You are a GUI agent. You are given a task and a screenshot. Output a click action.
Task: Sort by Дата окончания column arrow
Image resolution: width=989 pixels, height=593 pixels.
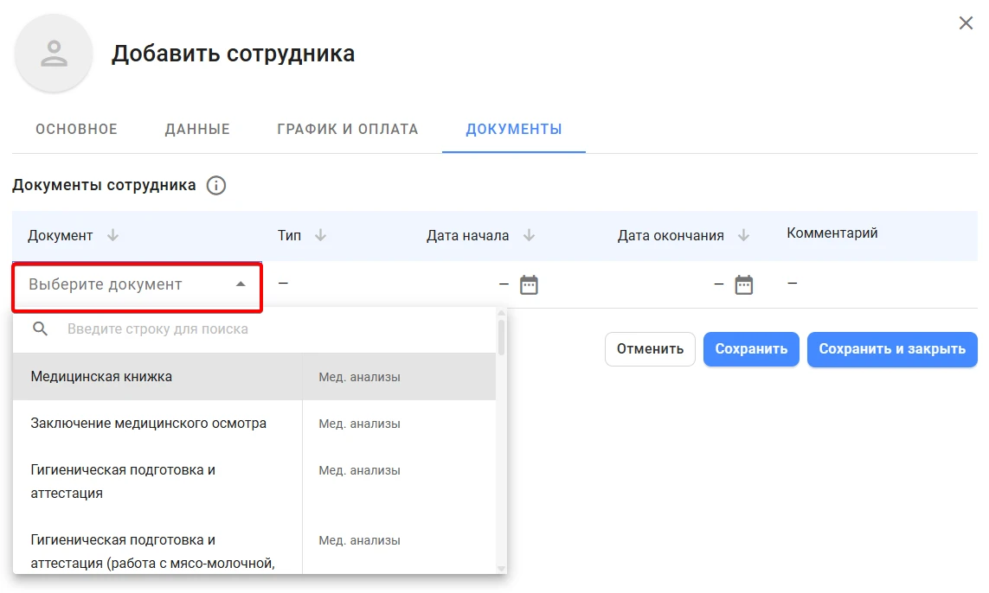tap(743, 235)
